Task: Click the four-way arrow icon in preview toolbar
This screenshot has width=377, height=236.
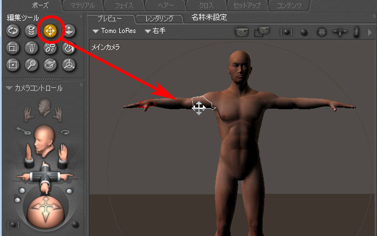Action: (340, 32)
